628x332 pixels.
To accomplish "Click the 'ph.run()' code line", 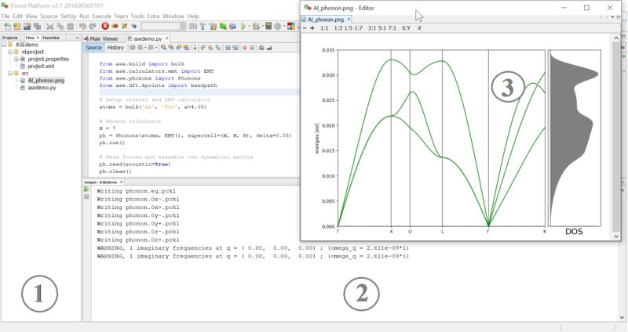I will pos(112,143).
